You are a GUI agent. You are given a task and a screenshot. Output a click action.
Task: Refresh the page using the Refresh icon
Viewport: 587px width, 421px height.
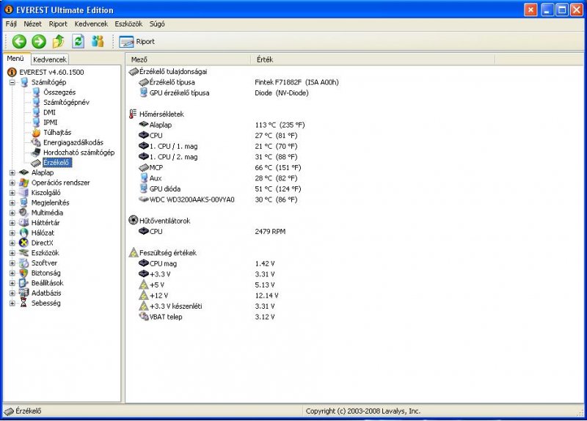(78, 42)
